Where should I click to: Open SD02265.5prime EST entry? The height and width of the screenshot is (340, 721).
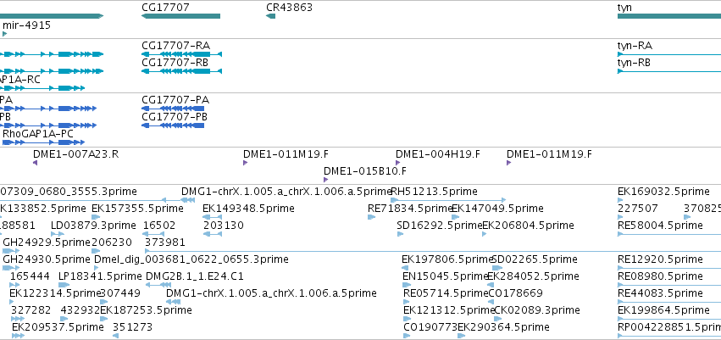pyautogui.click(x=535, y=259)
